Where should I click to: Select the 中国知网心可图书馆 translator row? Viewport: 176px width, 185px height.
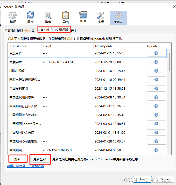pos(87,141)
